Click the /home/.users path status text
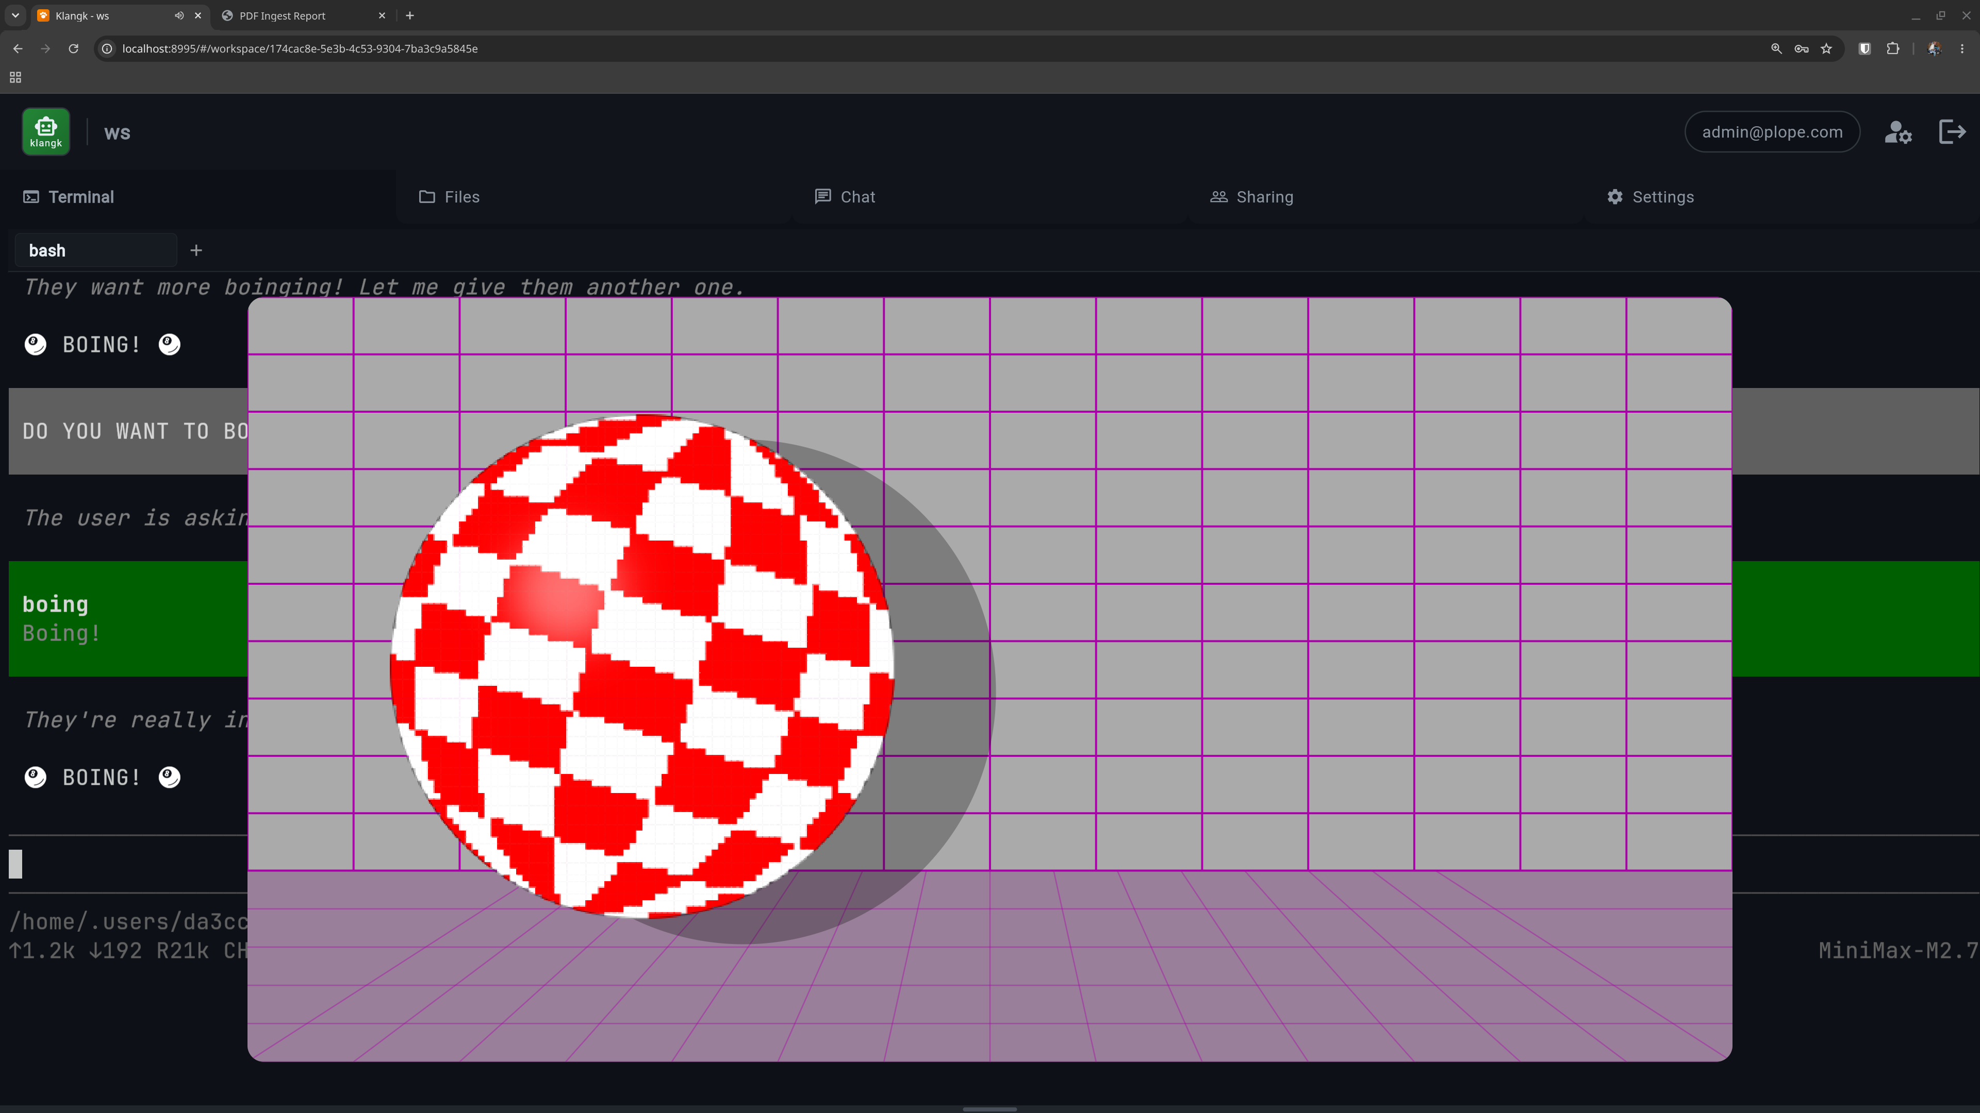 [x=128, y=921]
